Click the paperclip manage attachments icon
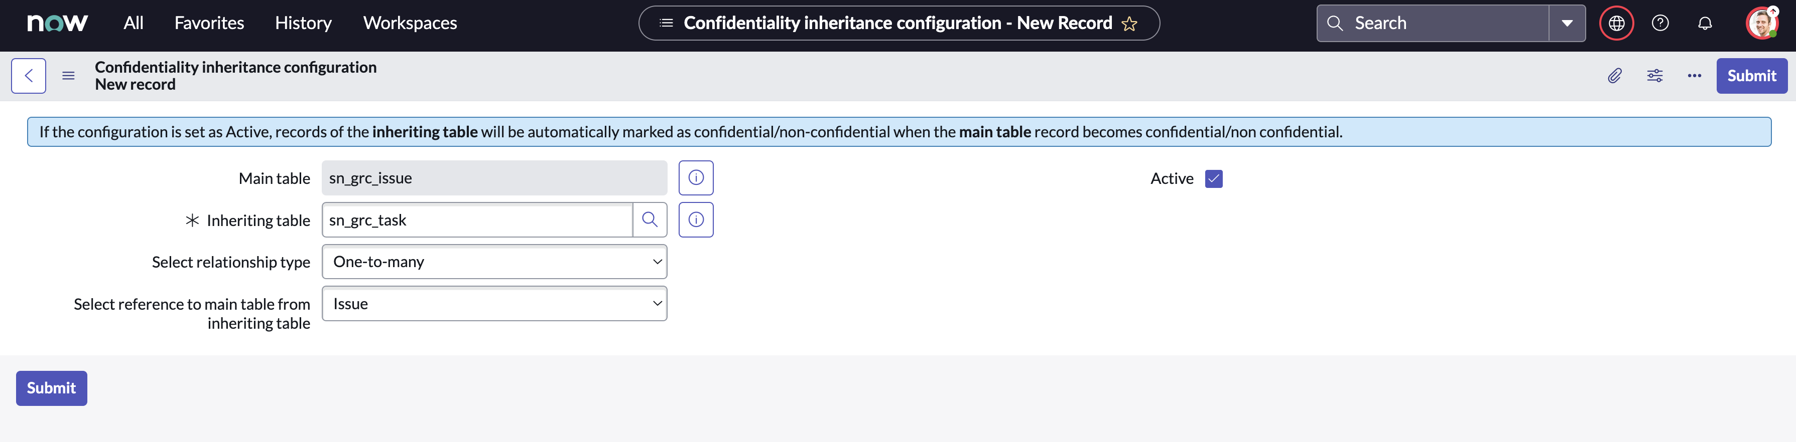This screenshot has width=1796, height=442. pyautogui.click(x=1615, y=76)
